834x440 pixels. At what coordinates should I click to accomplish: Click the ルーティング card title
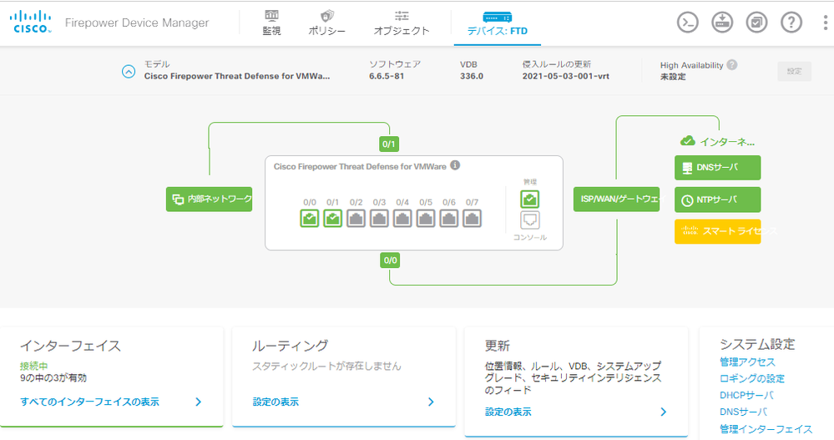click(x=290, y=346)
